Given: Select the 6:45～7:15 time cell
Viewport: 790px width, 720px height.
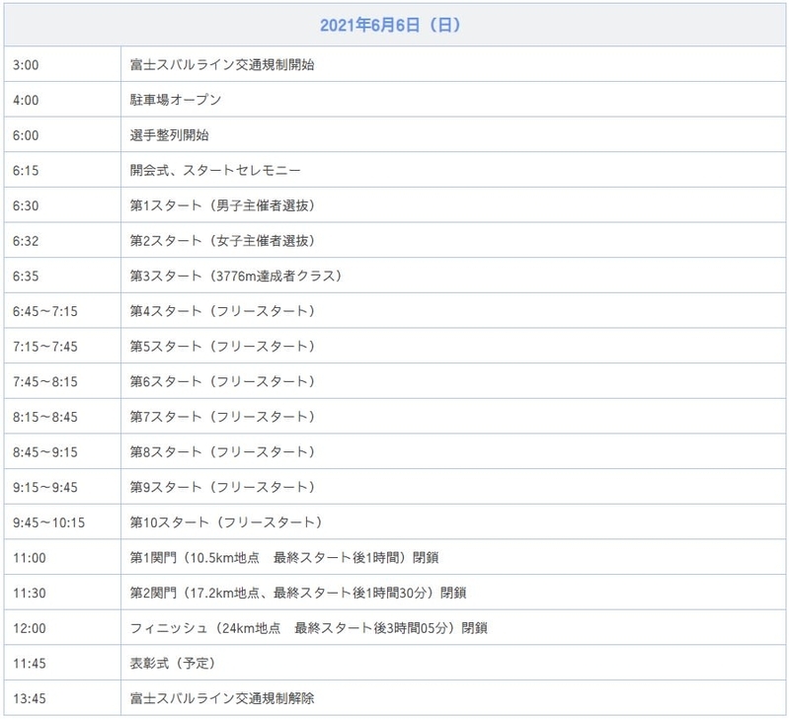Looking at the screenshot, I should coord(62,311).
